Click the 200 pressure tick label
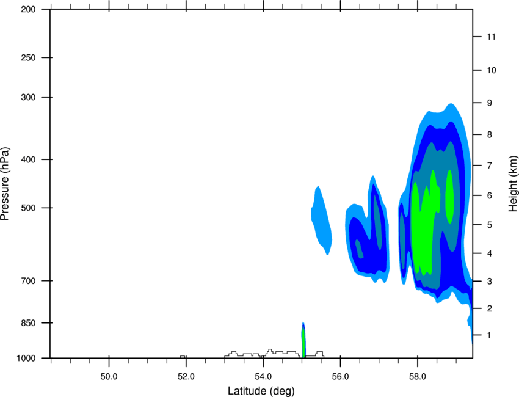Viewport: 519px width, 397px height. click(28, 9)
